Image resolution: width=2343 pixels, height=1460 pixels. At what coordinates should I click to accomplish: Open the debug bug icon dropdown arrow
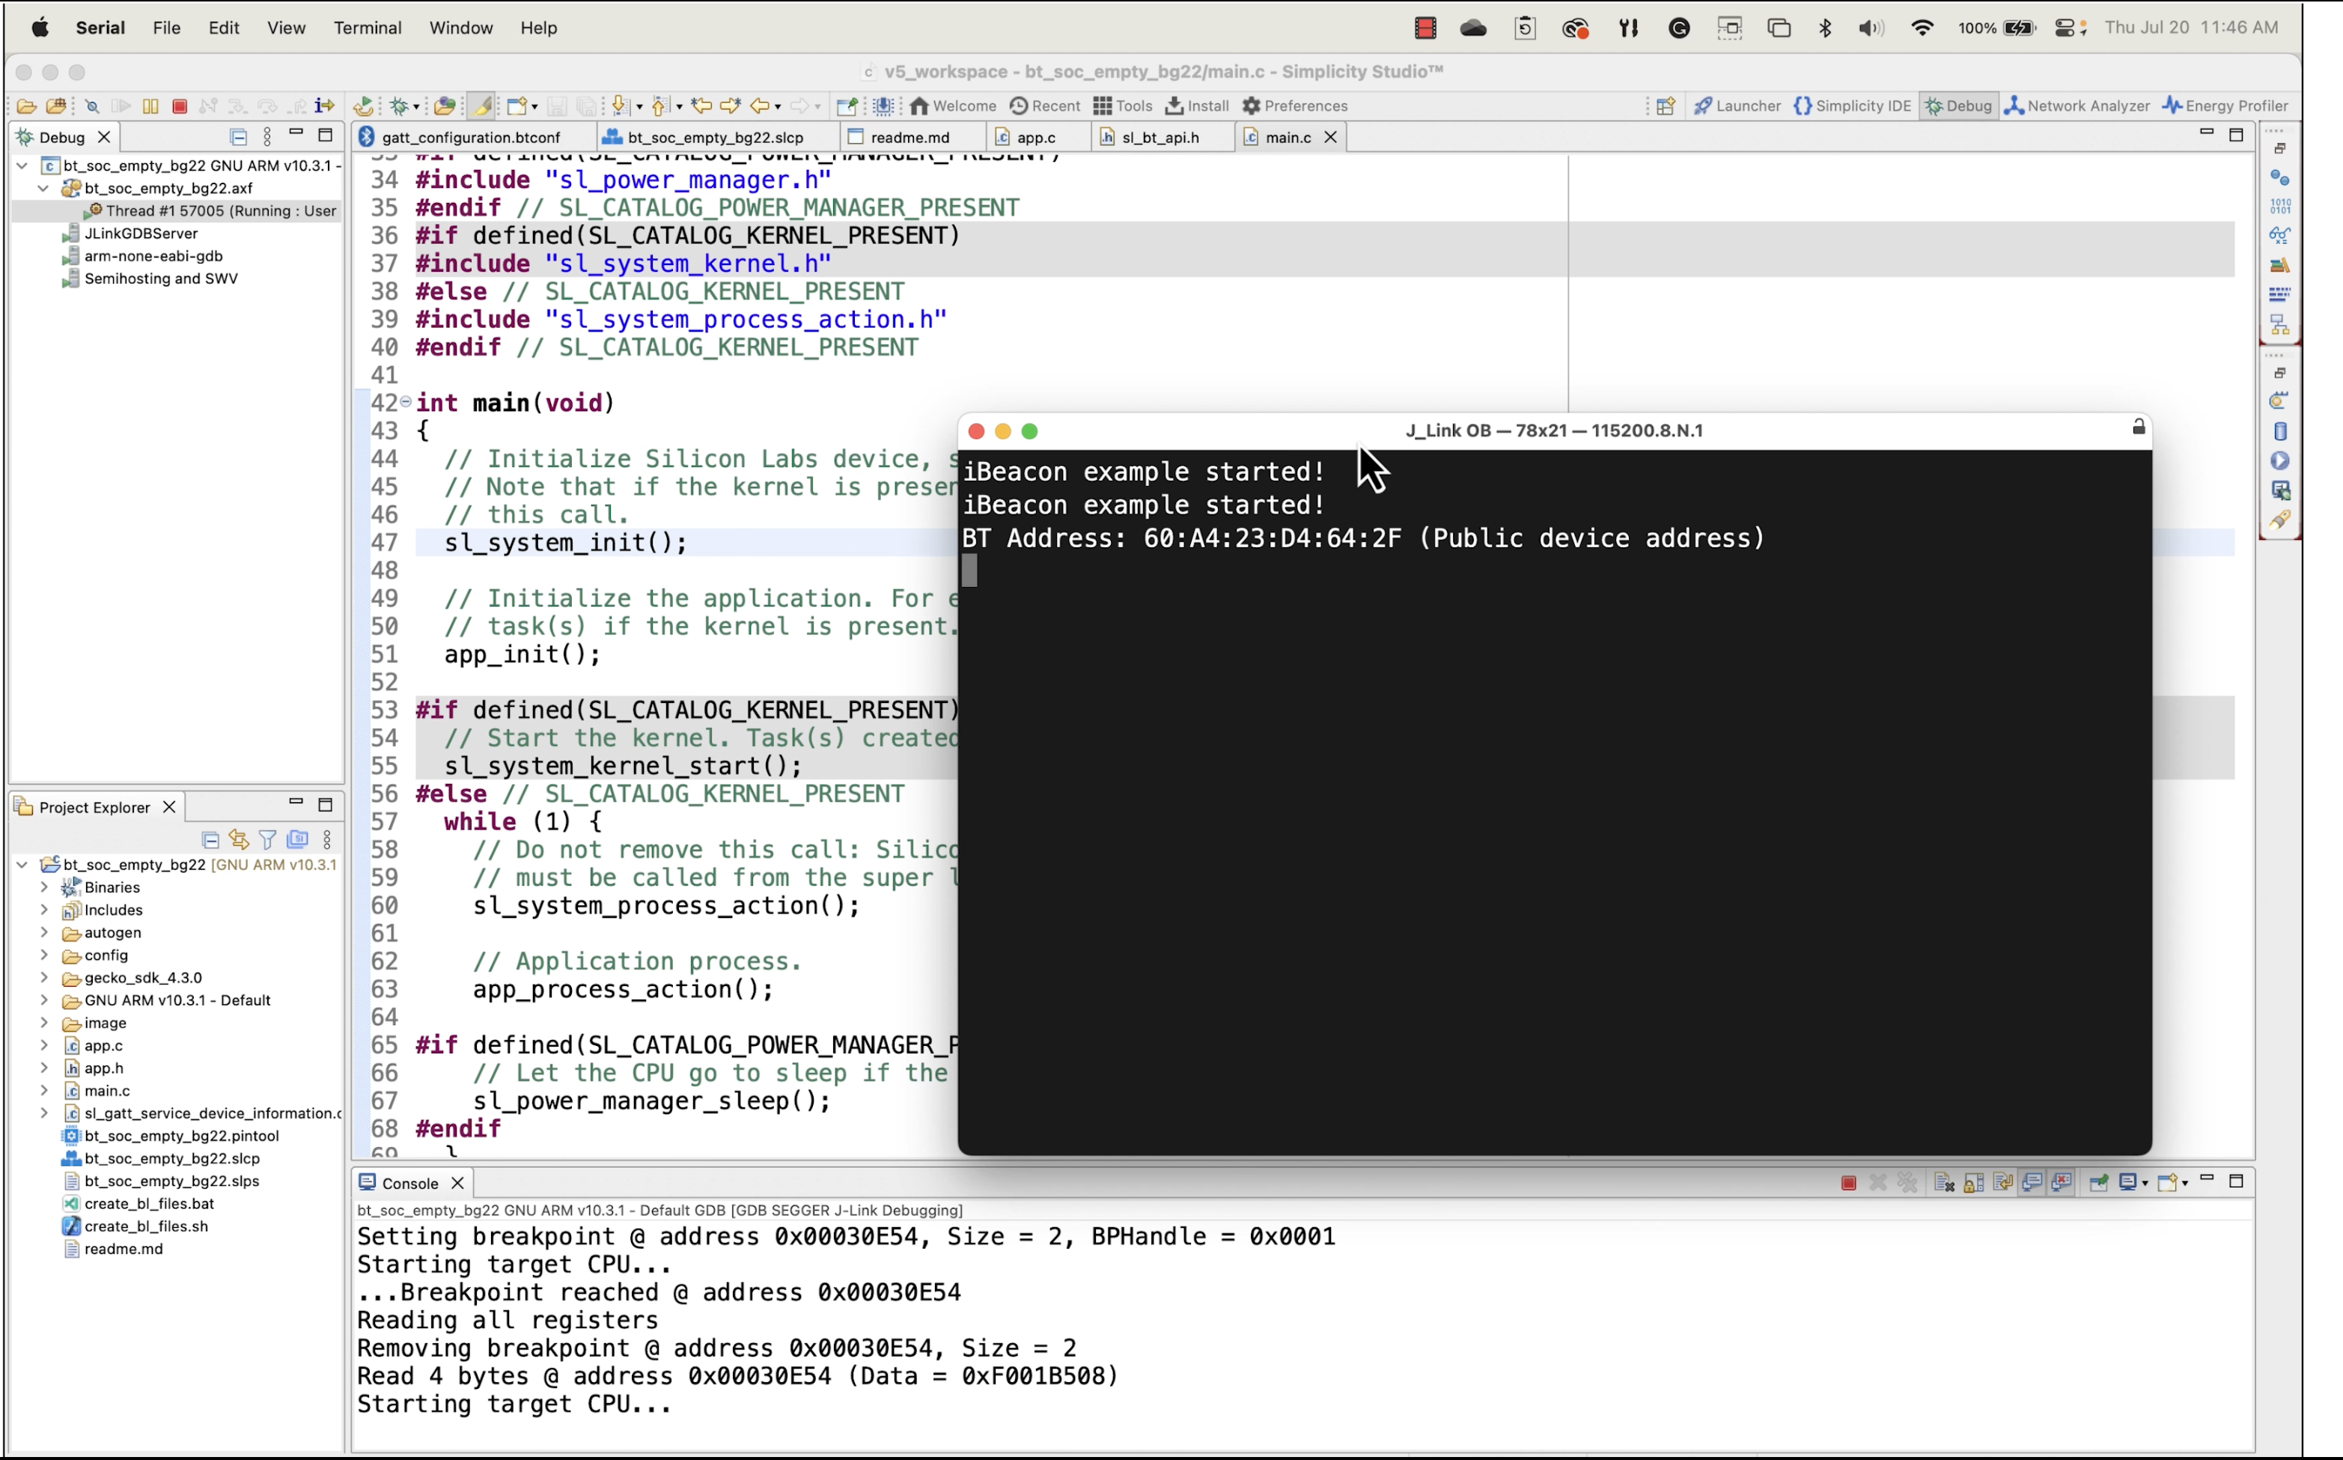click(417, 107)
